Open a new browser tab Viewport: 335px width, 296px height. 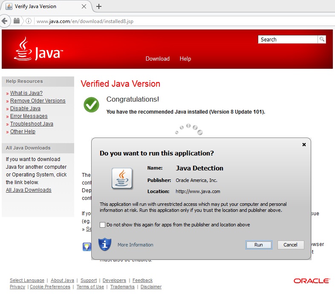point(99,6)
